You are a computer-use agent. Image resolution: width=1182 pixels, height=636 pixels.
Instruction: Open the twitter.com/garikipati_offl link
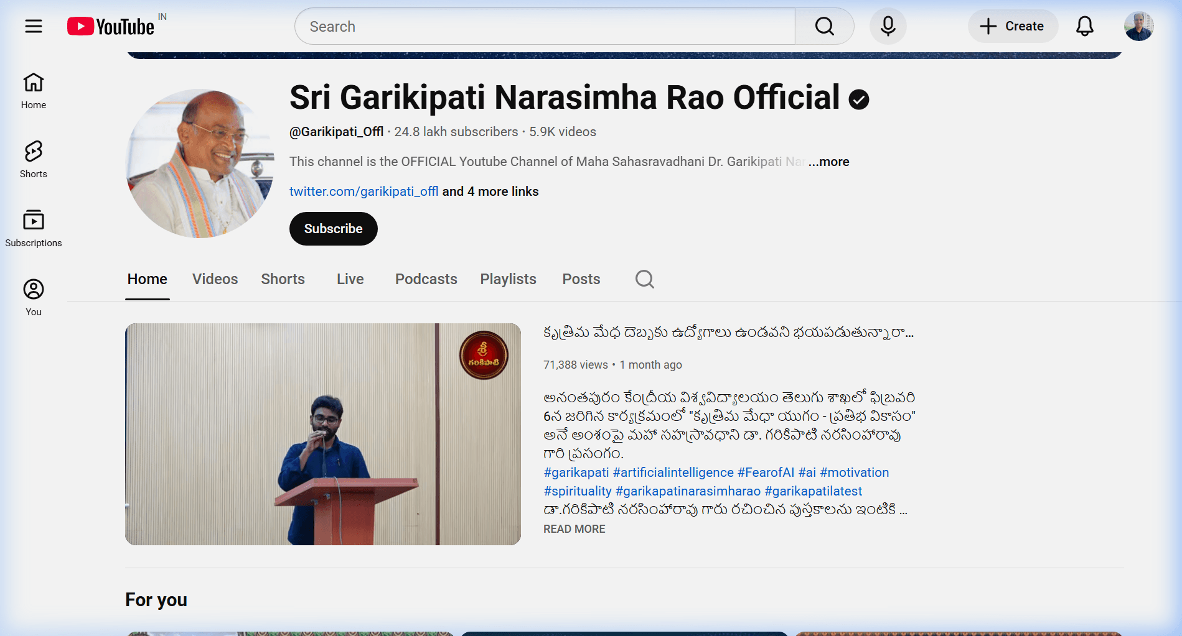[364, 191]
